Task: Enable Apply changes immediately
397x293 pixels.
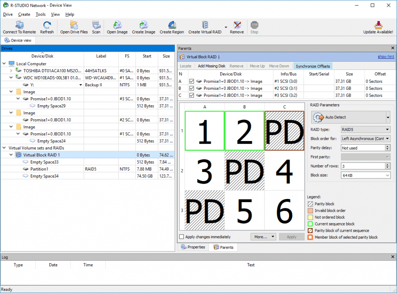Action: pos(181,237)
